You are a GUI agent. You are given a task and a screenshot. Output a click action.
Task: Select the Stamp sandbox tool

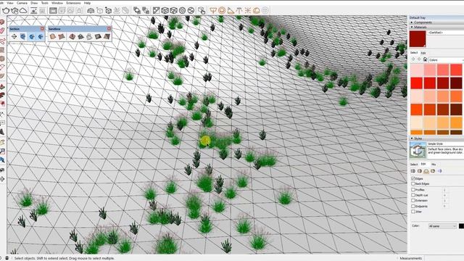pyautogui.click(x=80, y=36)
